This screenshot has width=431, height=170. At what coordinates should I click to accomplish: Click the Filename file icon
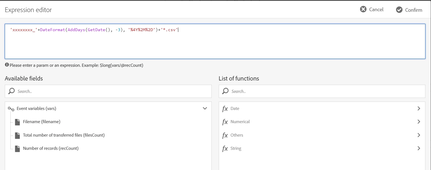coord(17,122)
